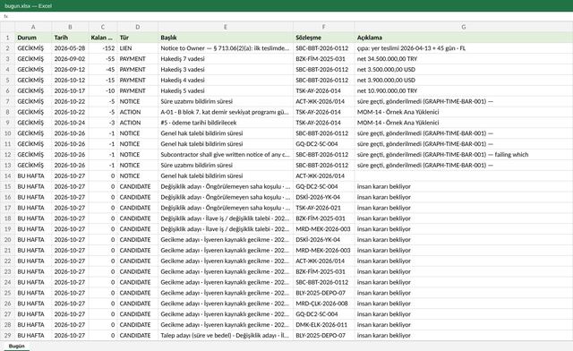This screenshot has width=573, height=351.
Task: Click cell net 3.900.000,00 USD
Action: (x=464, y=80)
